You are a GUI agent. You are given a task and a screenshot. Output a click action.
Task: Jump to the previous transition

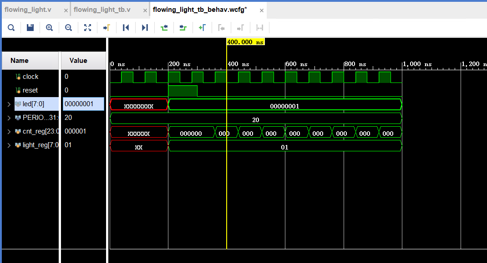[x=164, y=28]
